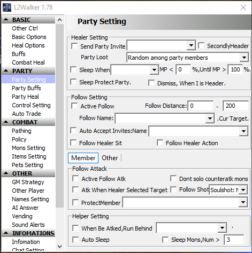The image size is (252, 253).
Task: Open AI Answer page
Action: 25,208
